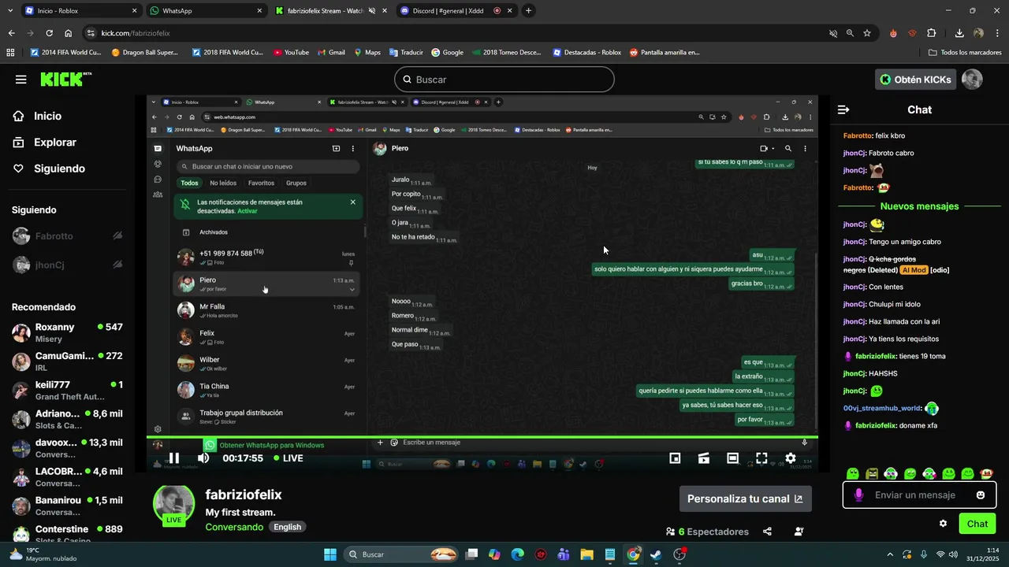
Task: Click the browser home button
Action: pyautogui.click(x=69, y=33)
